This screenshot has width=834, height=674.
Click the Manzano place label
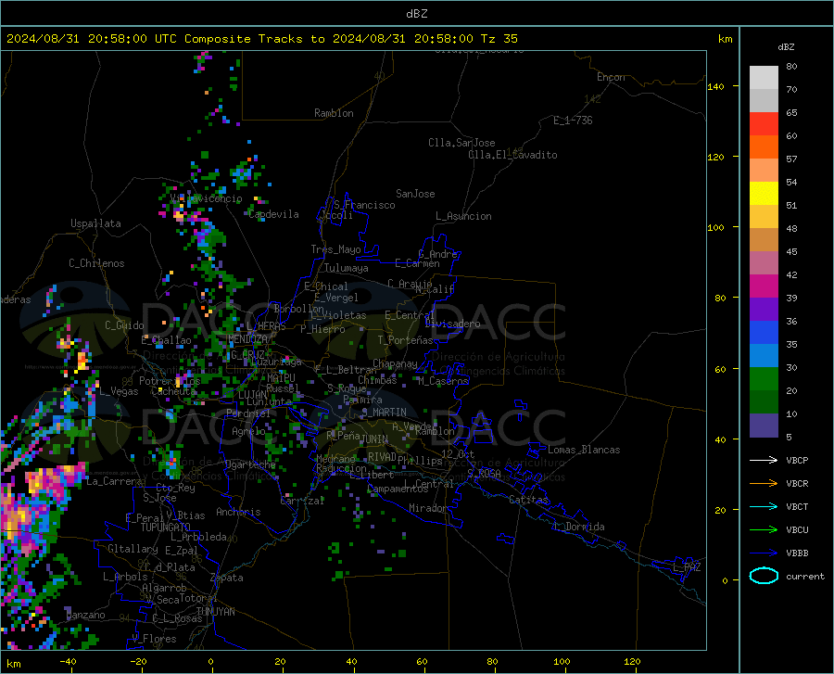[85, 615]
